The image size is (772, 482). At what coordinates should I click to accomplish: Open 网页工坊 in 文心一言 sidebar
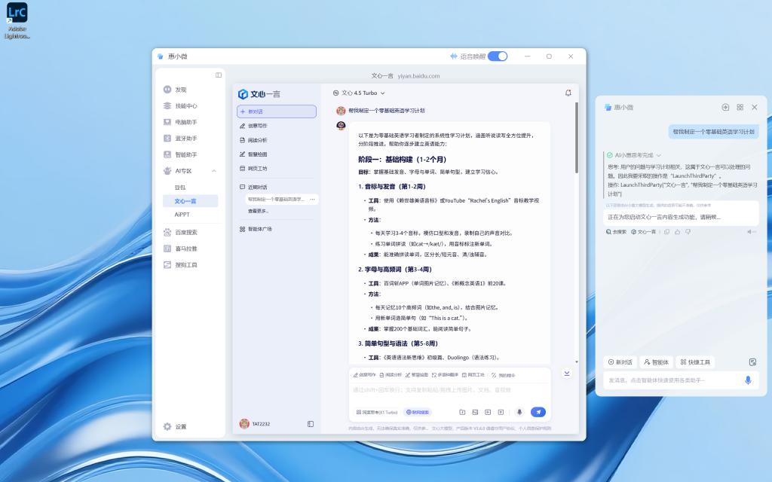click(253, 168)
